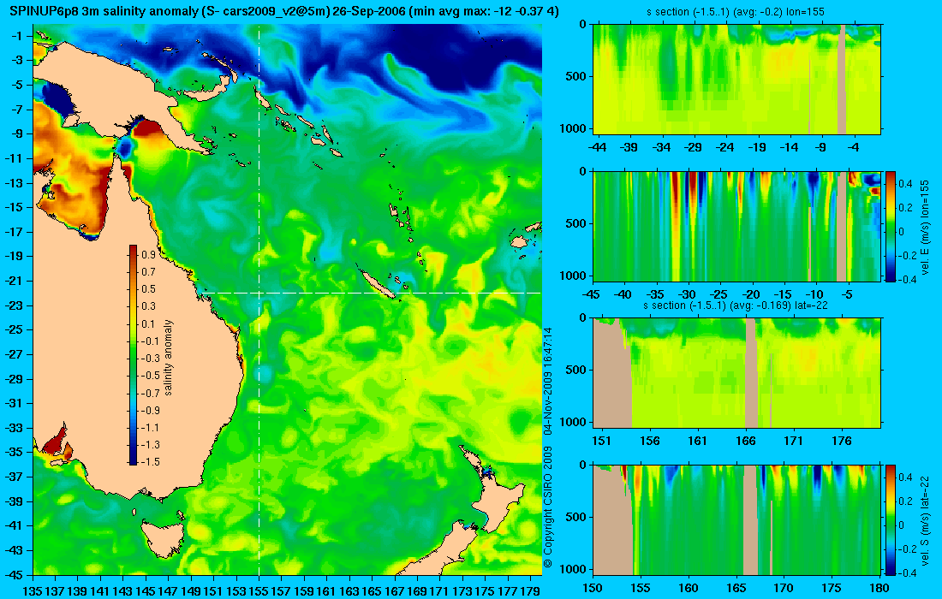Screen dimensions: 942x599
Task: Click the -30 x-axis label in vel. E section
Action: (x=687, y=294)
